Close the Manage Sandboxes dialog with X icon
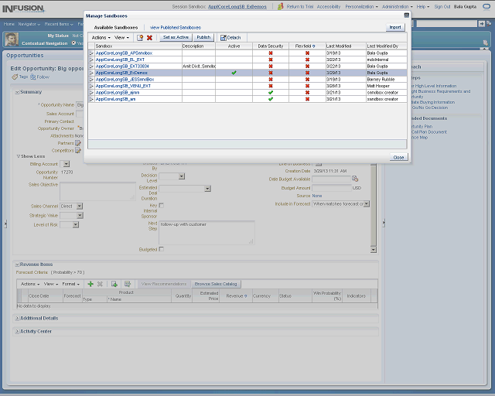 pos(407,15)
